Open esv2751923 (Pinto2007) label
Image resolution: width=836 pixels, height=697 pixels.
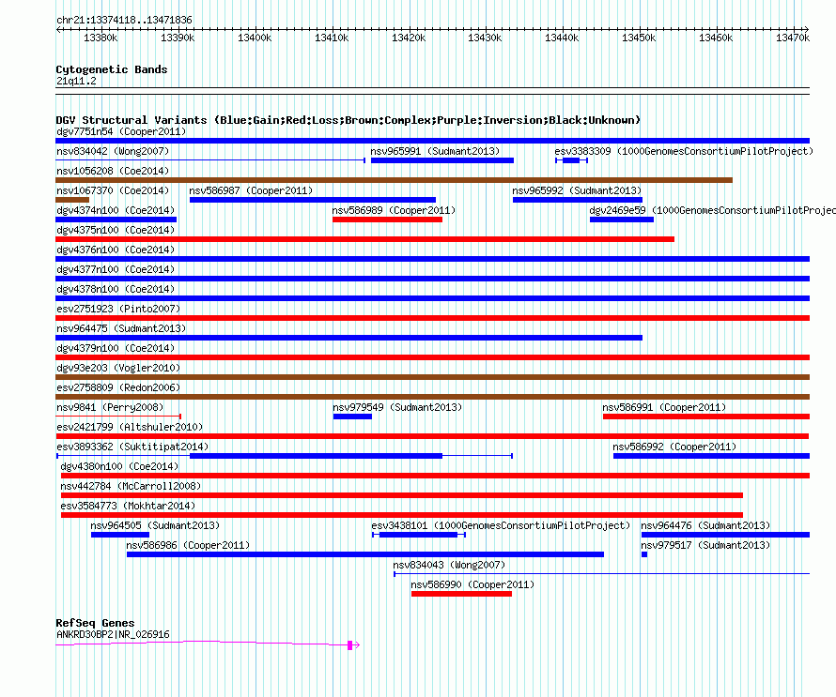[x=118, y=309]
